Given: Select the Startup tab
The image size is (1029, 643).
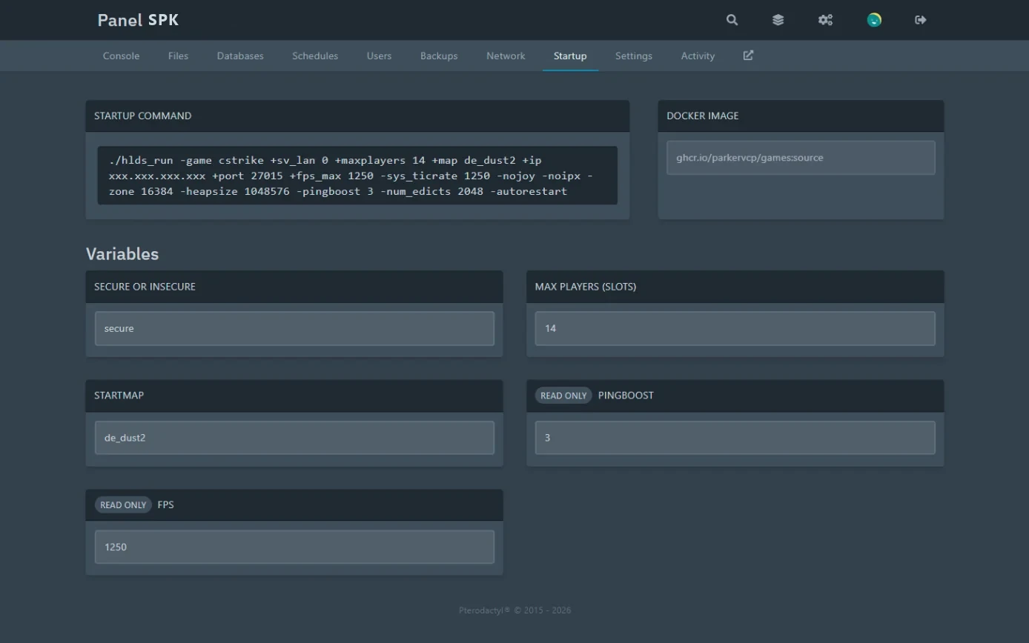Looking at the screenshot, I should (x=570, y=56).
